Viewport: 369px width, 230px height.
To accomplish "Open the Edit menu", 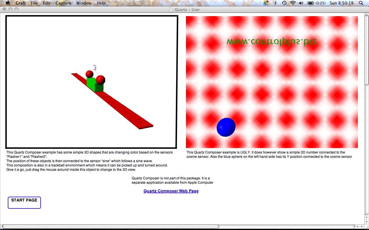I will point(46,3).
